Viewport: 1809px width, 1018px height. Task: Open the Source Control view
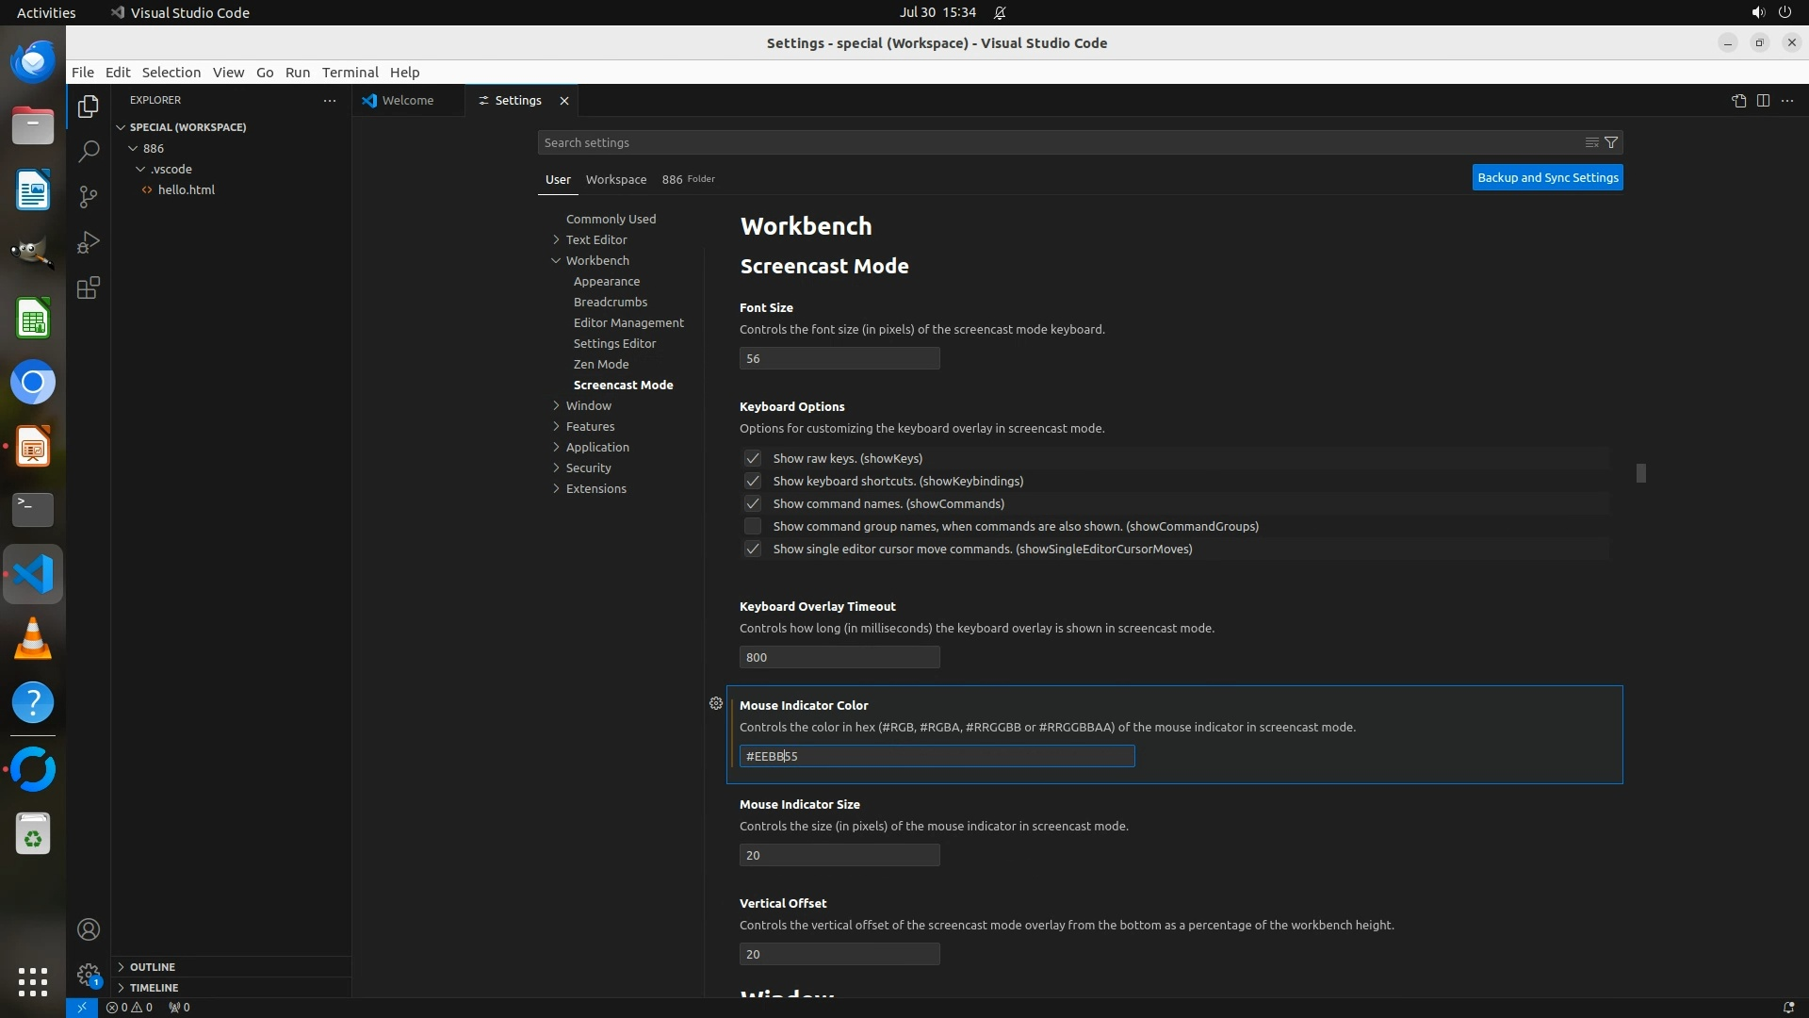pyautogui.click(x=89, y=196)
